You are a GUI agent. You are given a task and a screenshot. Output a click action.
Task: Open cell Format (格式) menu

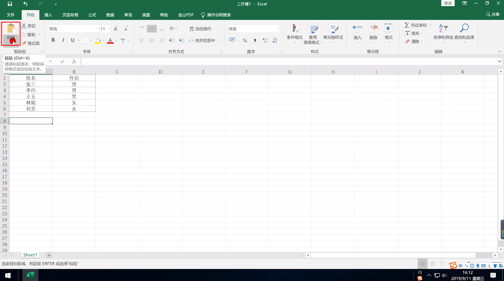tap(389, 33)
